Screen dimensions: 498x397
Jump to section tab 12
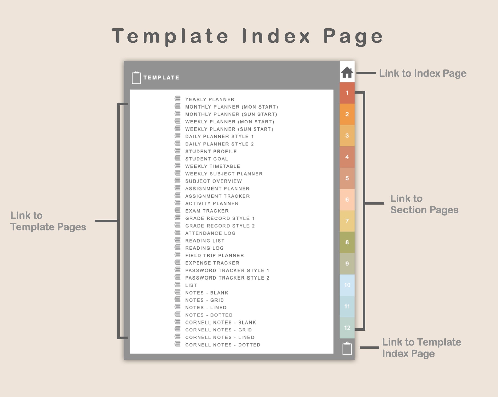(347, 328)
